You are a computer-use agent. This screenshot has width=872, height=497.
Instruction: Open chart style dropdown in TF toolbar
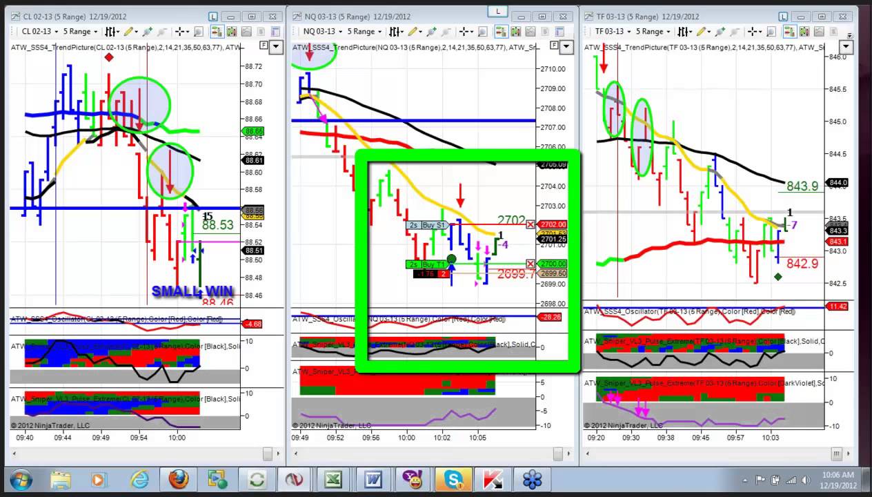pyautogui.click(x=684, y=31)
